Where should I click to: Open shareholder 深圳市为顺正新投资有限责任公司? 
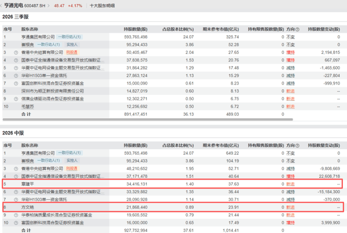tap(53, 91)
